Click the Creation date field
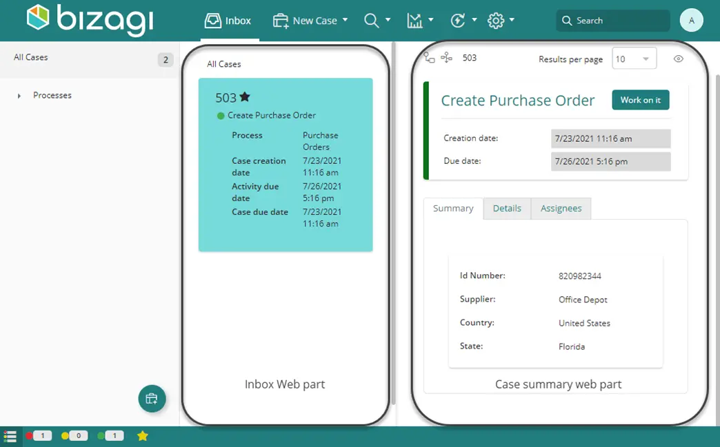Screen dimensions: 720x447 611,138
